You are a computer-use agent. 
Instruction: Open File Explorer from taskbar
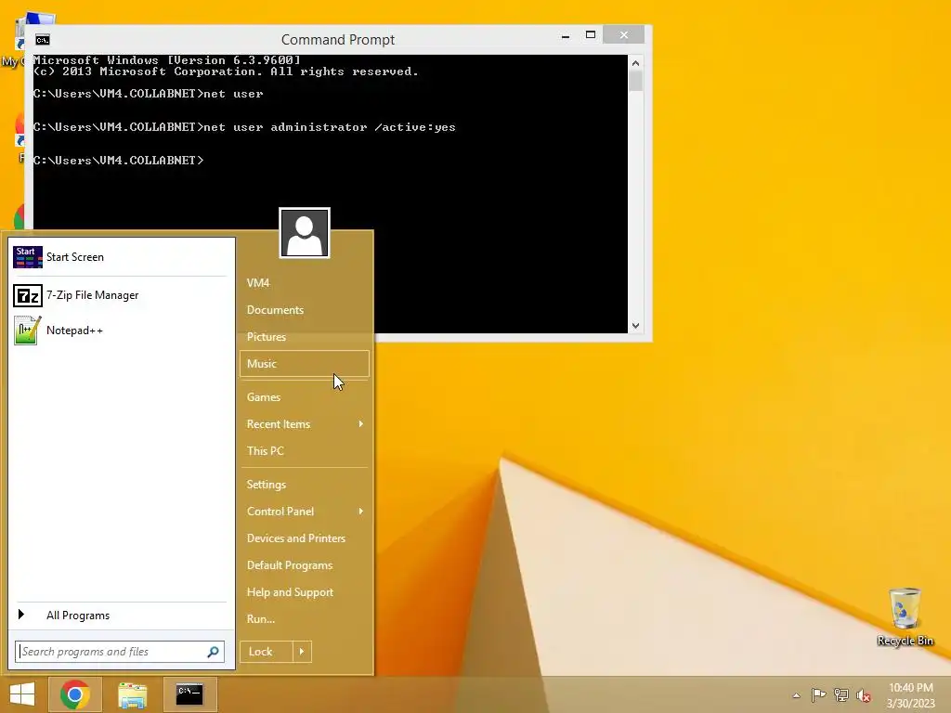point(133,694)
